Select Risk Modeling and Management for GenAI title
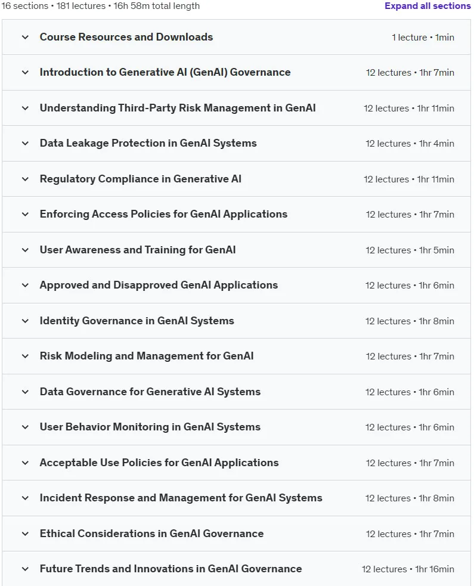This screenshot has height=586, width=474. pyautogui.click(x=147, y=356)
